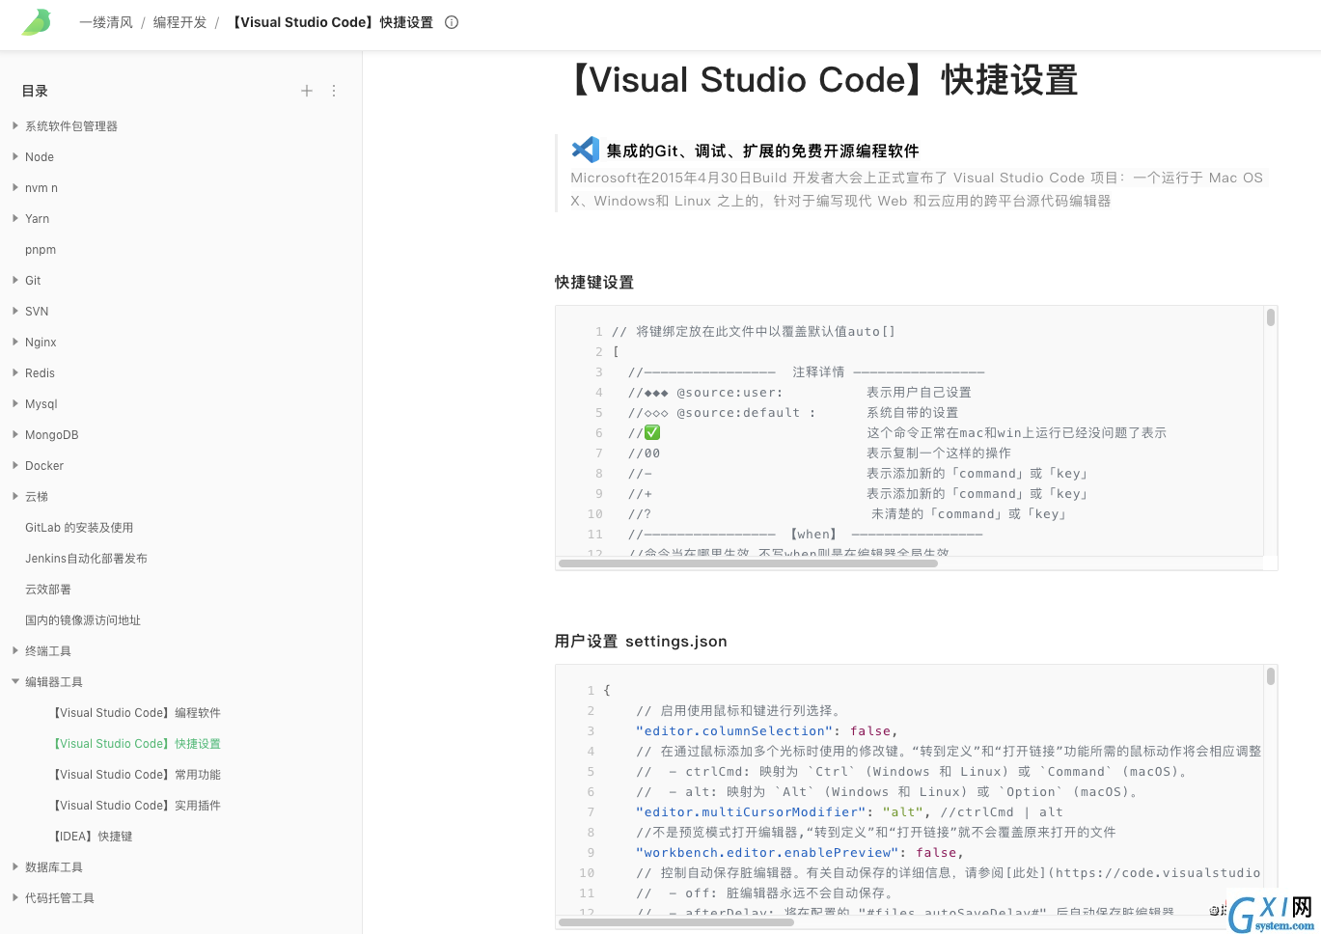Screen dimensions: 1321x934
Task: Expand the Nginx tree arrow
Action: tap(15, 342)
